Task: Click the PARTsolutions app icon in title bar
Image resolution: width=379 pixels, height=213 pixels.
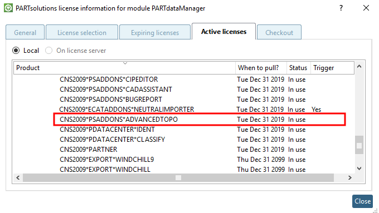Action: pos(8,8)
